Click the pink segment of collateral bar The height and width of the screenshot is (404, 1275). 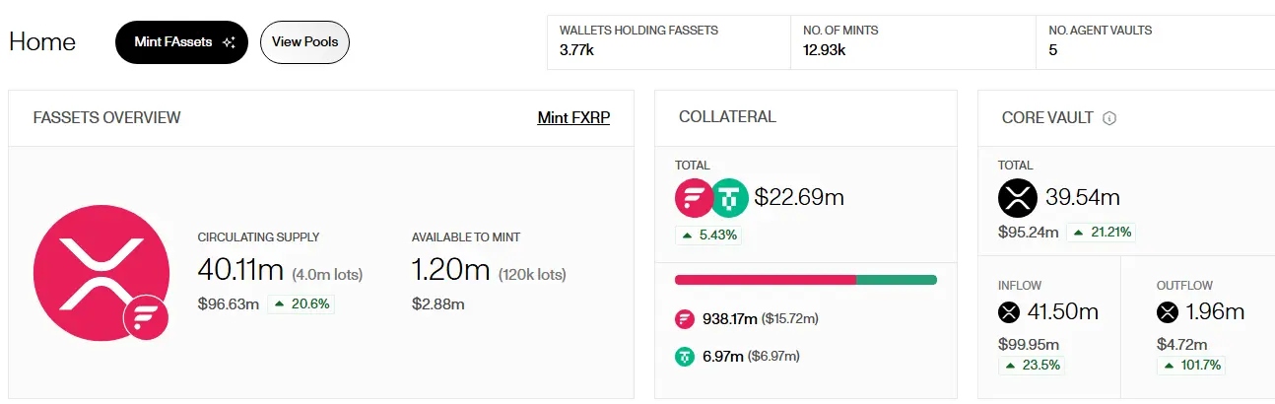tap(765, 280)
